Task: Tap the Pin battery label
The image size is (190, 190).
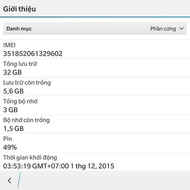Action: coord(8,139)
